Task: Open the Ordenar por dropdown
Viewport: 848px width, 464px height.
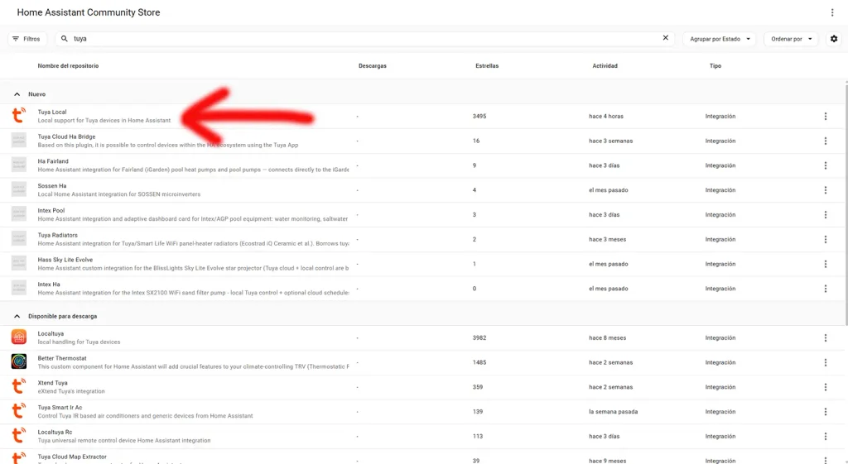Action: (791, 39)
